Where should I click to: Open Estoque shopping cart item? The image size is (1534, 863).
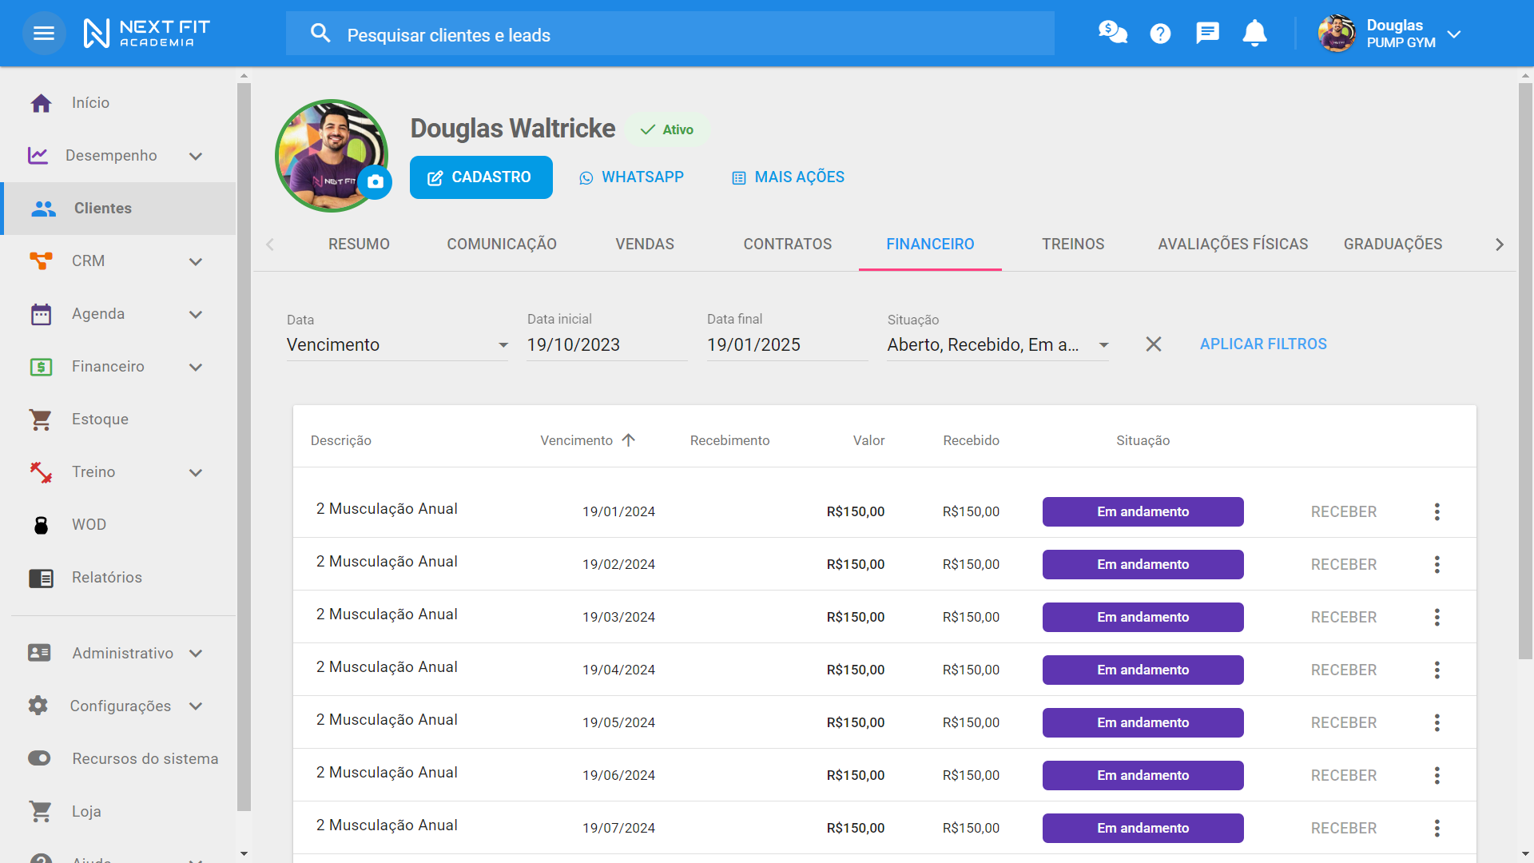tap(99, 420)
